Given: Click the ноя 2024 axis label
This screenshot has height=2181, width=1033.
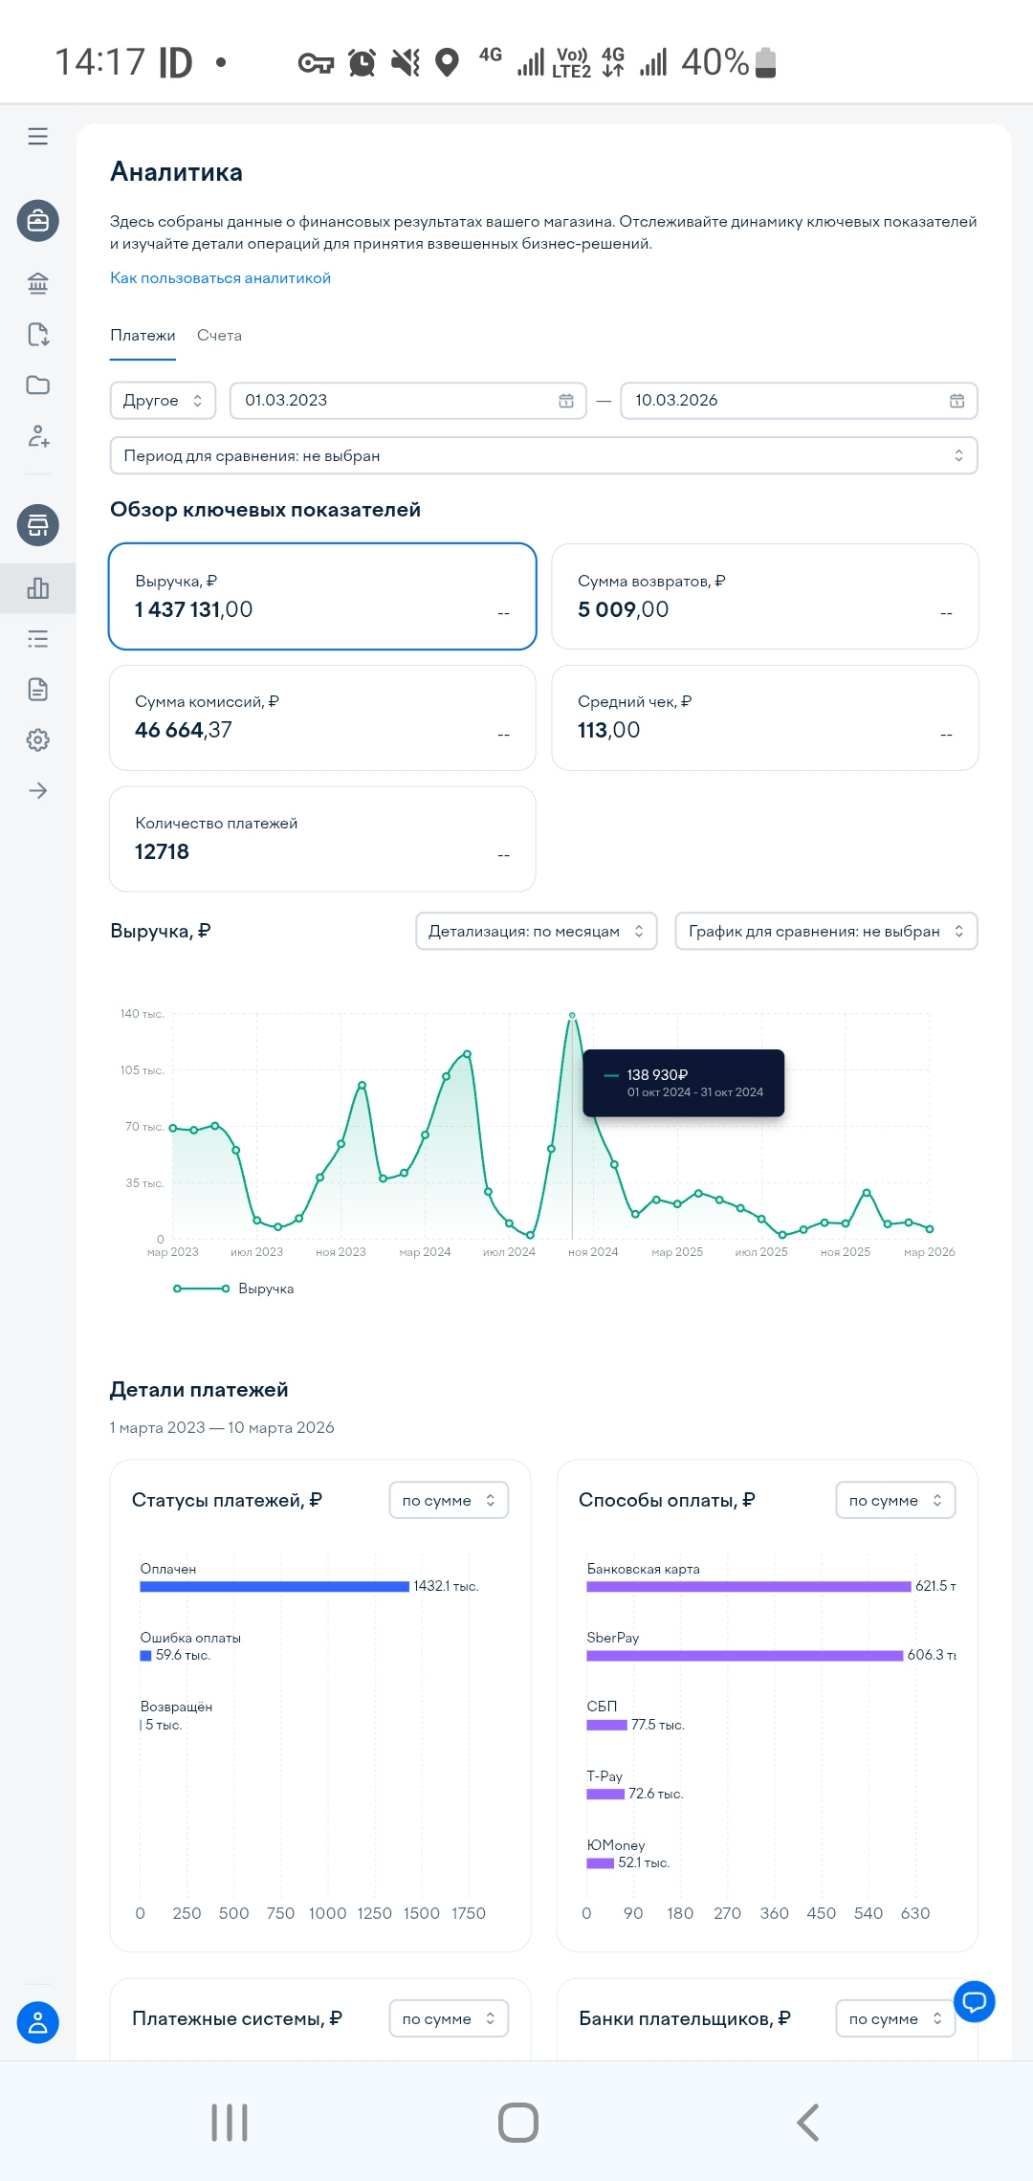Looking at the screenshot, I should coord(593,1252).
